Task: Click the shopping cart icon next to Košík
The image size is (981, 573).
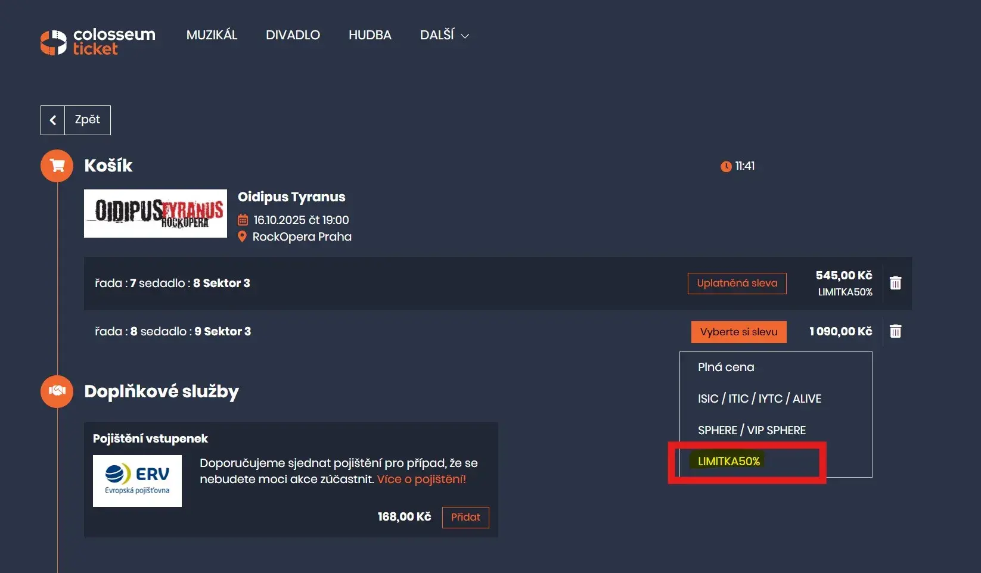Action: click(x=56, y=166)
